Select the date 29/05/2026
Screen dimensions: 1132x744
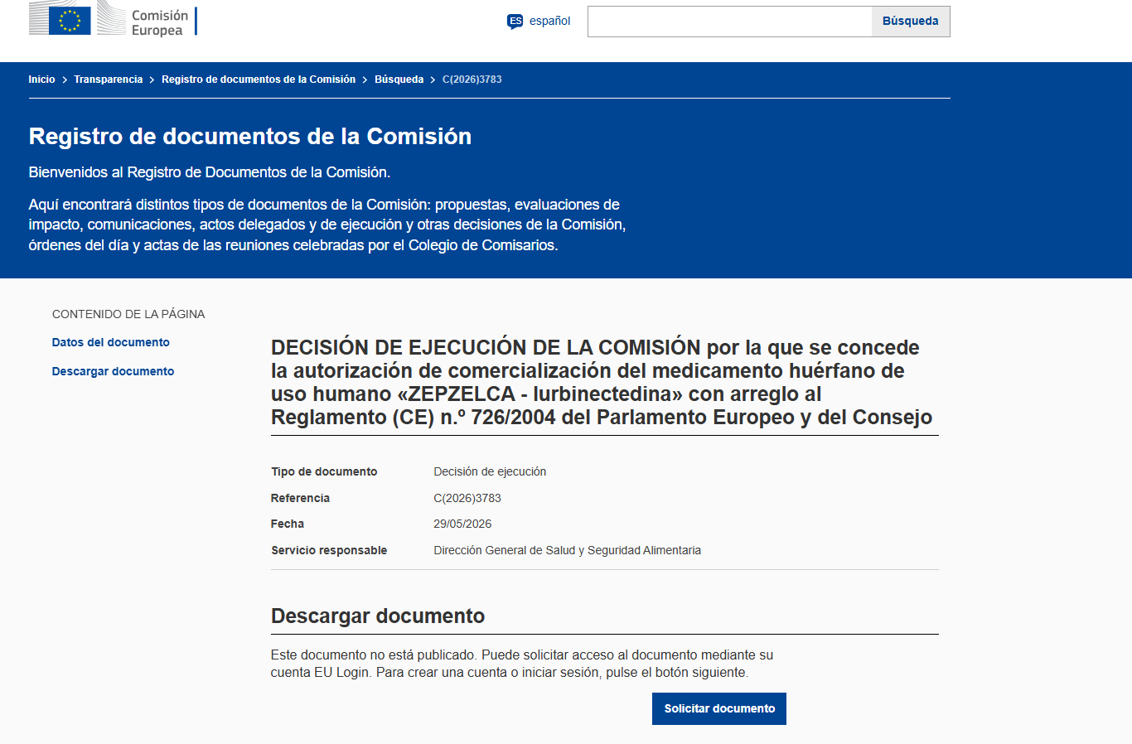pyautogui.click(x=462, y=524)
